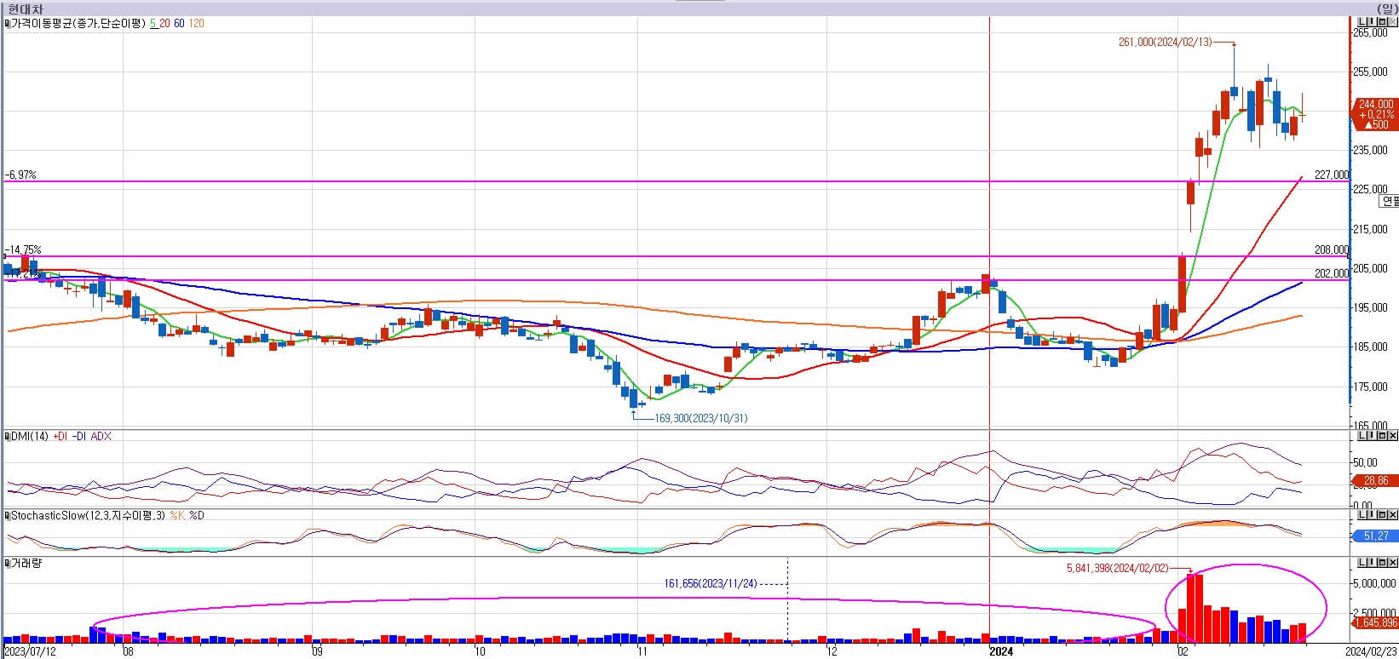Select the 202,000 horizontal magenta line
Screen dimensions: 1399x659
677,280
